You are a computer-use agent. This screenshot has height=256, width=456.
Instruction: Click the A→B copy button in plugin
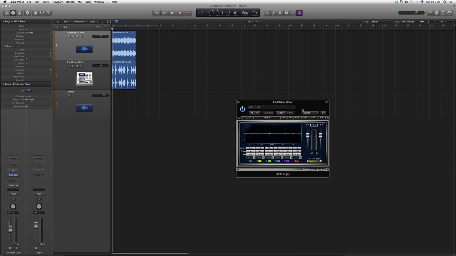297,118
